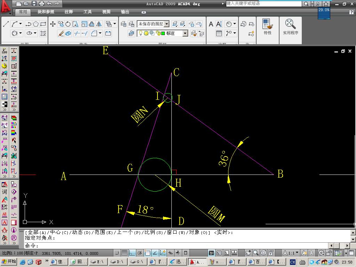Image resolution: width=356 pixels, height=267 pixels.
Task: Click the search magnifier icon in title bar
Action: [306, 3]
